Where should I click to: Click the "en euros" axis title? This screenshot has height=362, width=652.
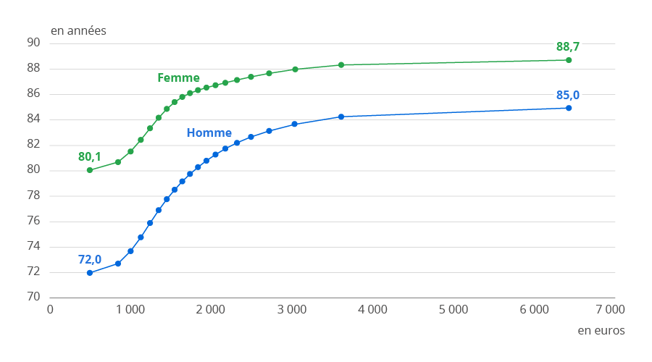[x=601, y=330]
